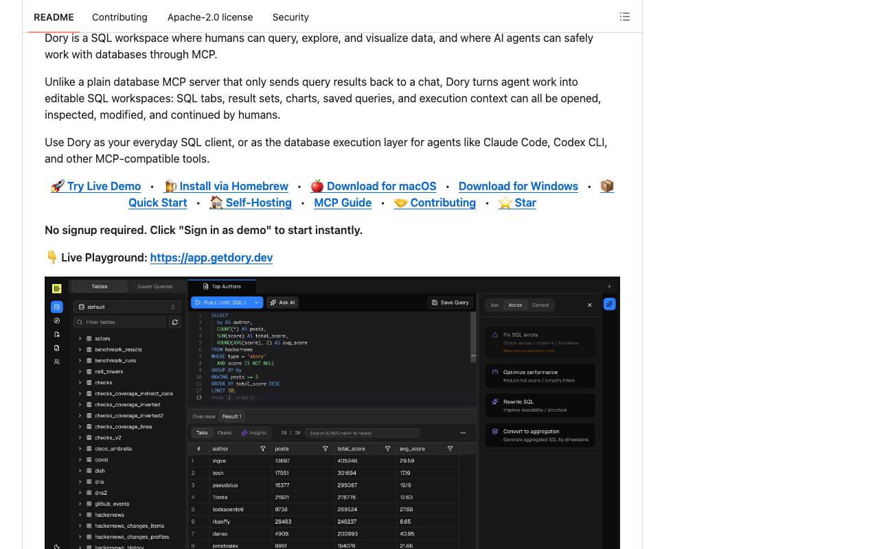Click the Optimize performance gauge icon
Viewport: 879px width, 549px height.
point(495,372)
